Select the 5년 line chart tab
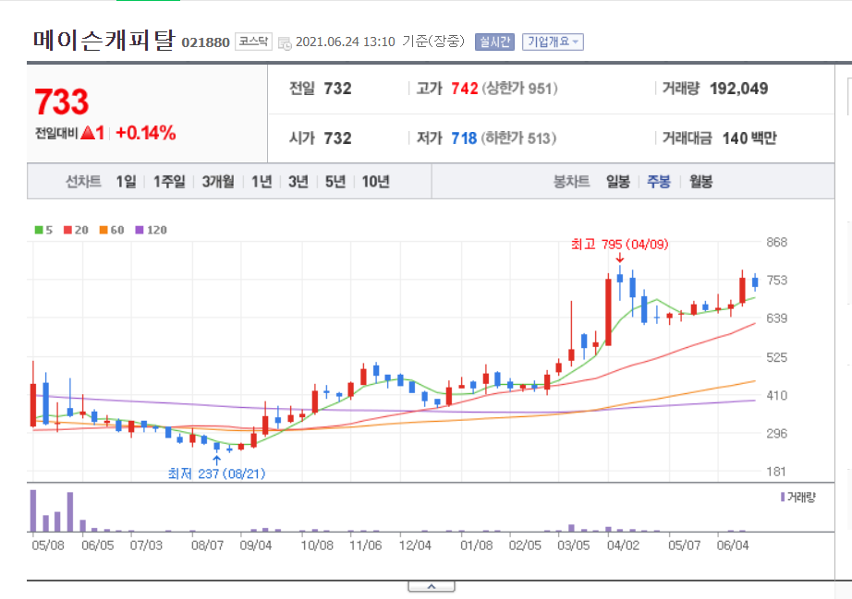 (335, 181)
